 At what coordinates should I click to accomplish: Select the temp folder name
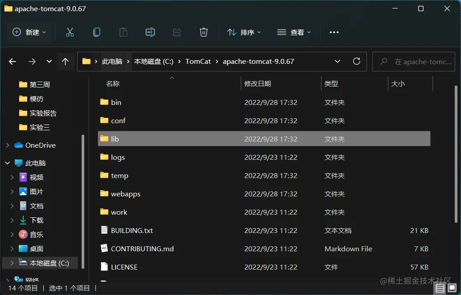coord(119,175)
